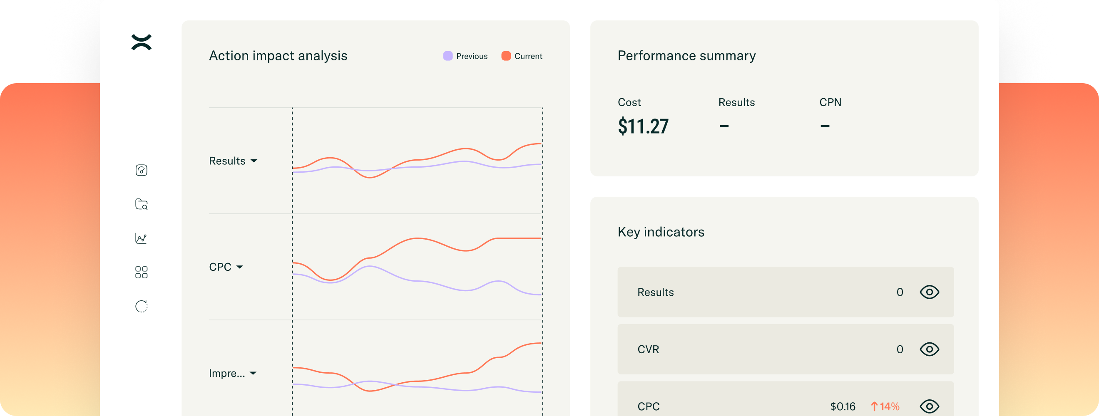Click the purple Previous legend swatch
This screenshot has height=416, width=1099.
coord(448,56)
